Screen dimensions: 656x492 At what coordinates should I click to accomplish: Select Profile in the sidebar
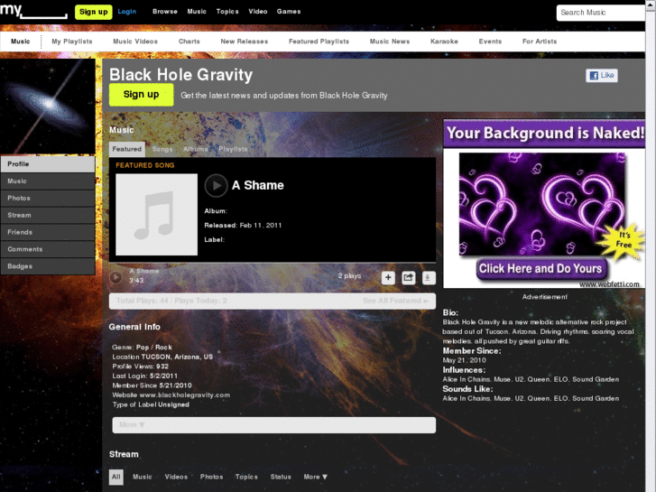pyautogui.click(x=48, y=164)
